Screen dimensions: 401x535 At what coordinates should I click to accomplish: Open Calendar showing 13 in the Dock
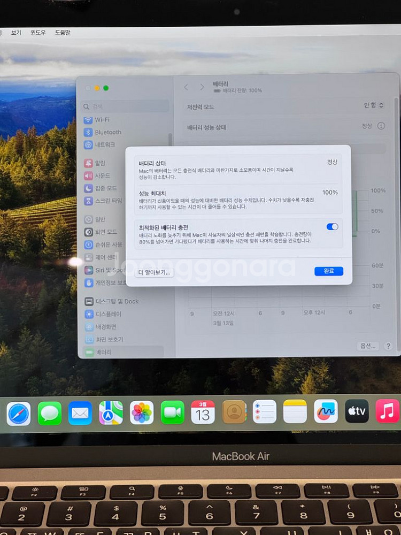click(203, 412)
